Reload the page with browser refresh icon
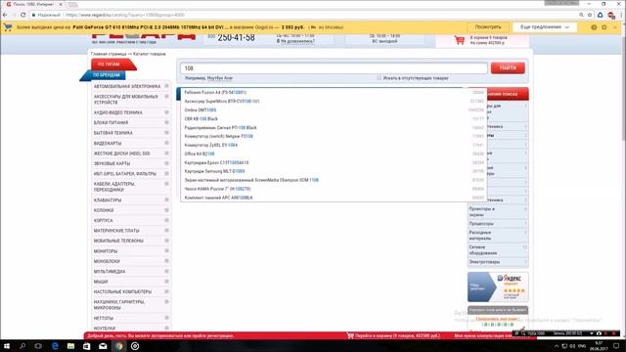Screen dimensions: 626x352 (x=23, y=15)
